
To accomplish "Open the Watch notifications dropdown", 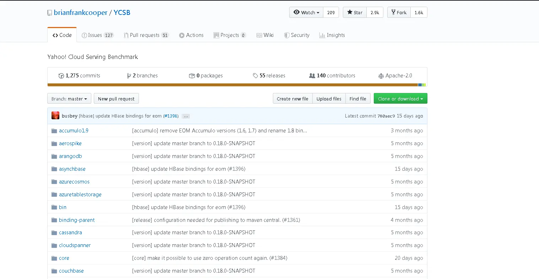I will coord(306,12).
